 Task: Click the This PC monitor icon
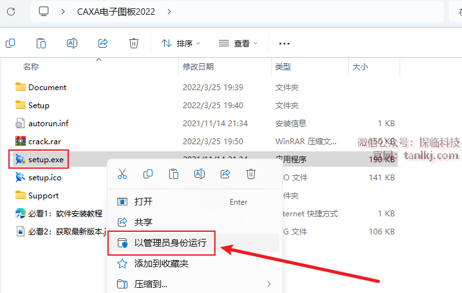[44, 12]
